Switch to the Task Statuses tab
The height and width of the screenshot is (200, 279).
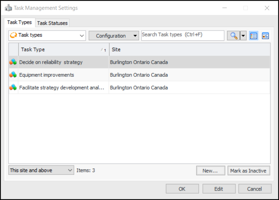pyautogui.click(x=52, y=23)
